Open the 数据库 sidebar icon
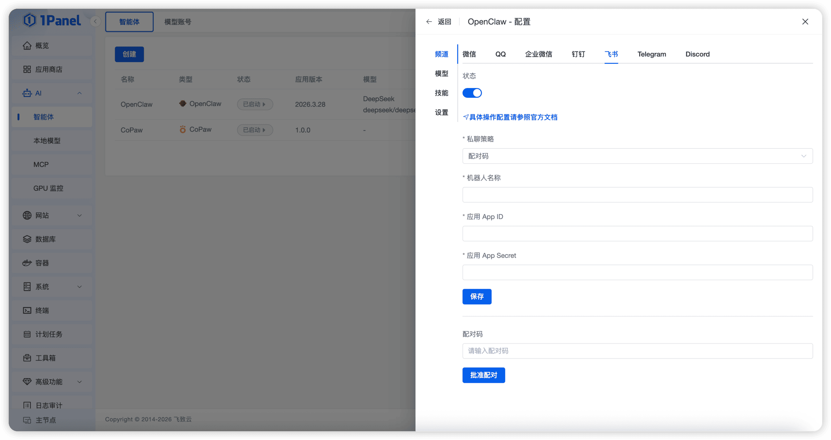This screenshot has height=440, width=831. tap(27, 239)
